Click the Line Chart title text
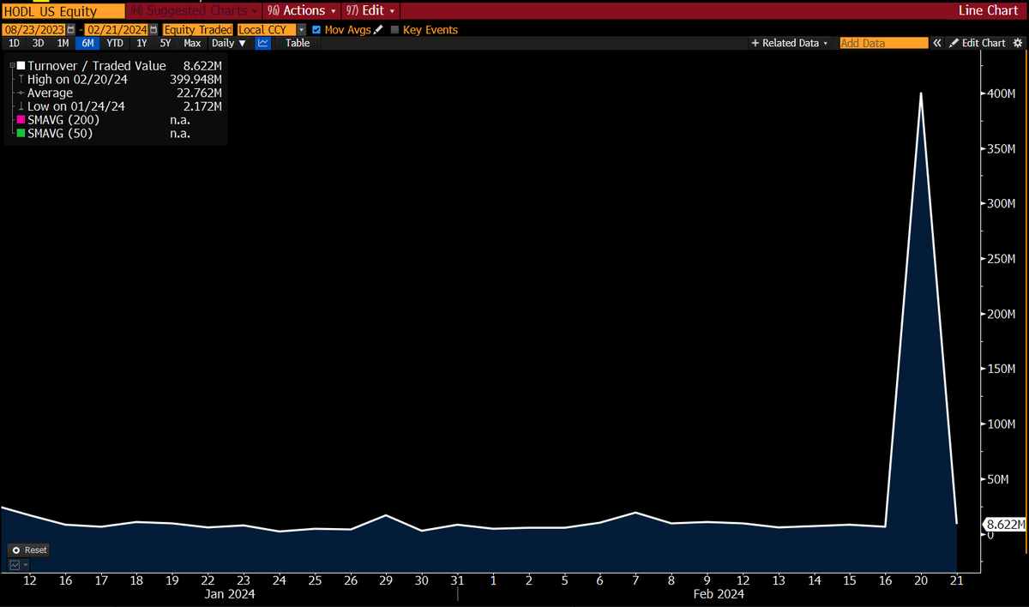Image resolution: width=1029 pixels, height=607 pixels. tap(990, 11)
